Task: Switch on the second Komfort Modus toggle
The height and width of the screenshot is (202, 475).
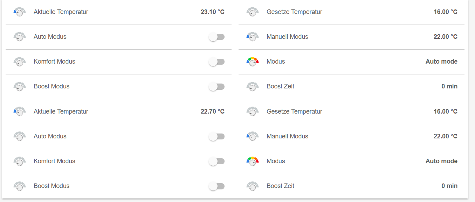Action: (x=216, y=161)
